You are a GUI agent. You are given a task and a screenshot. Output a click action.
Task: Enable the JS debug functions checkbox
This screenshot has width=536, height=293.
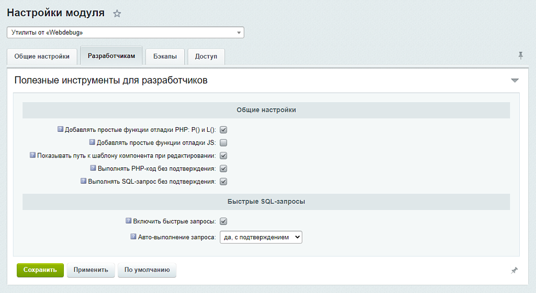coord(224,143)
